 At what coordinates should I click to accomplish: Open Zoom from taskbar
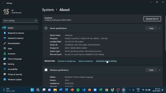[x=95, y=90]
